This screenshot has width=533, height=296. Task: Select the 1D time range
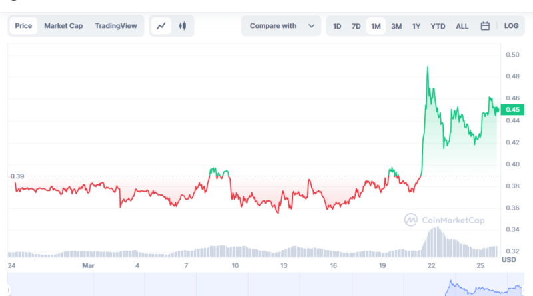[x=337, y=26]
